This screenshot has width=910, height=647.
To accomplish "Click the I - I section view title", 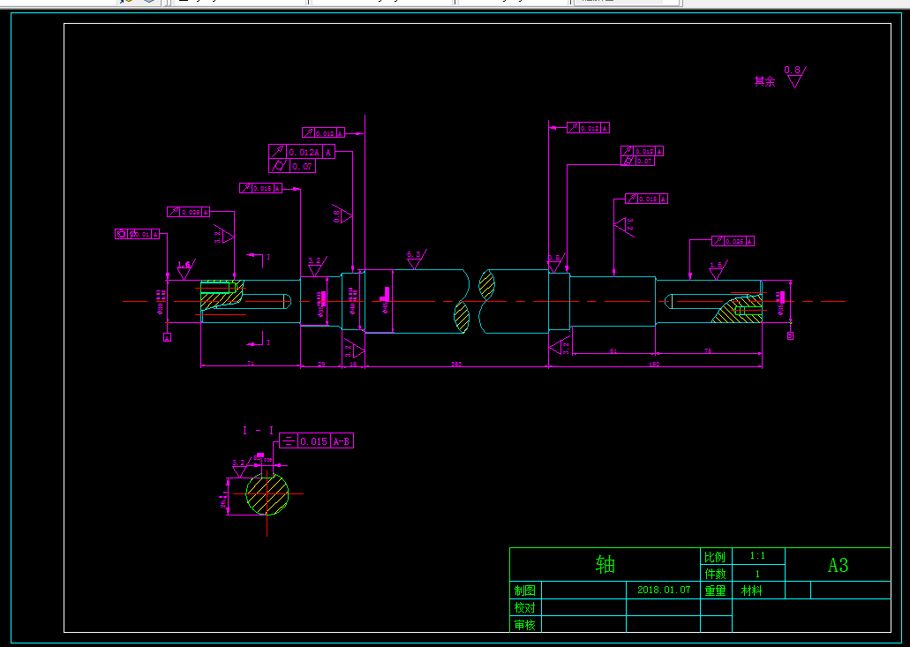I will pos(259,431).
